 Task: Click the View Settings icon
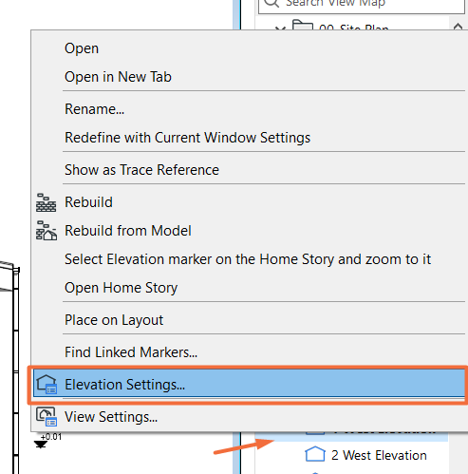[47, 417]
